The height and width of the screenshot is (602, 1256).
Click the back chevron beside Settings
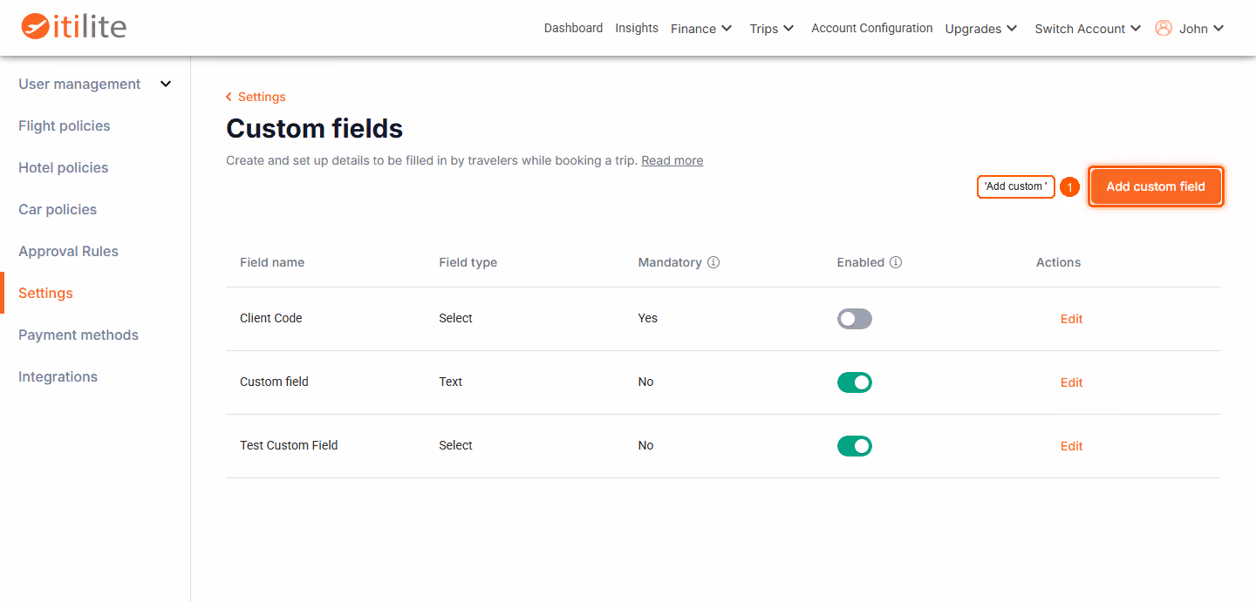click(229, 97)
